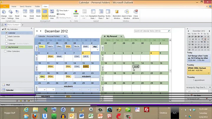212x119 pixels.
Task: Open the EVEN event on December 15
Action: point(86,66)
